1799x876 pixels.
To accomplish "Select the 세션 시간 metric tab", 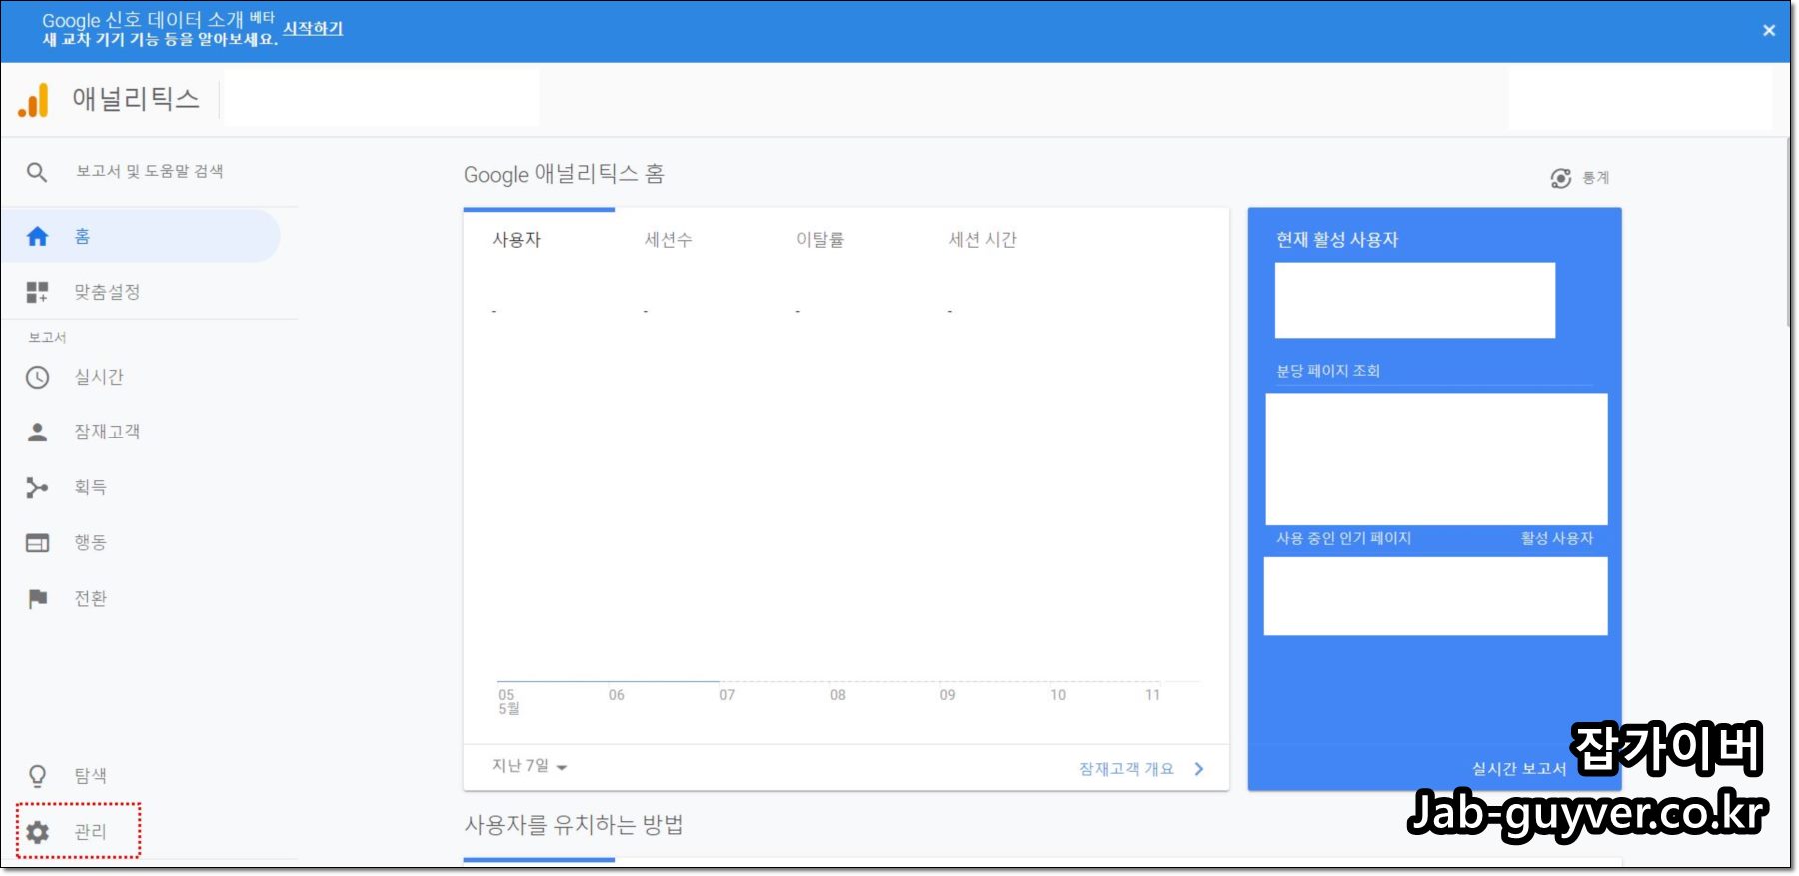I will (982, 239).
